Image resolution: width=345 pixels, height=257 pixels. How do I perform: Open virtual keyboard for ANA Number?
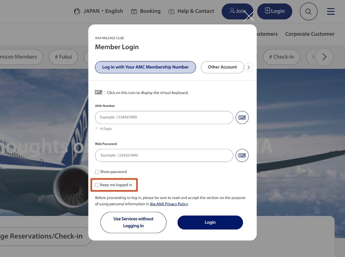pos(242,118)
